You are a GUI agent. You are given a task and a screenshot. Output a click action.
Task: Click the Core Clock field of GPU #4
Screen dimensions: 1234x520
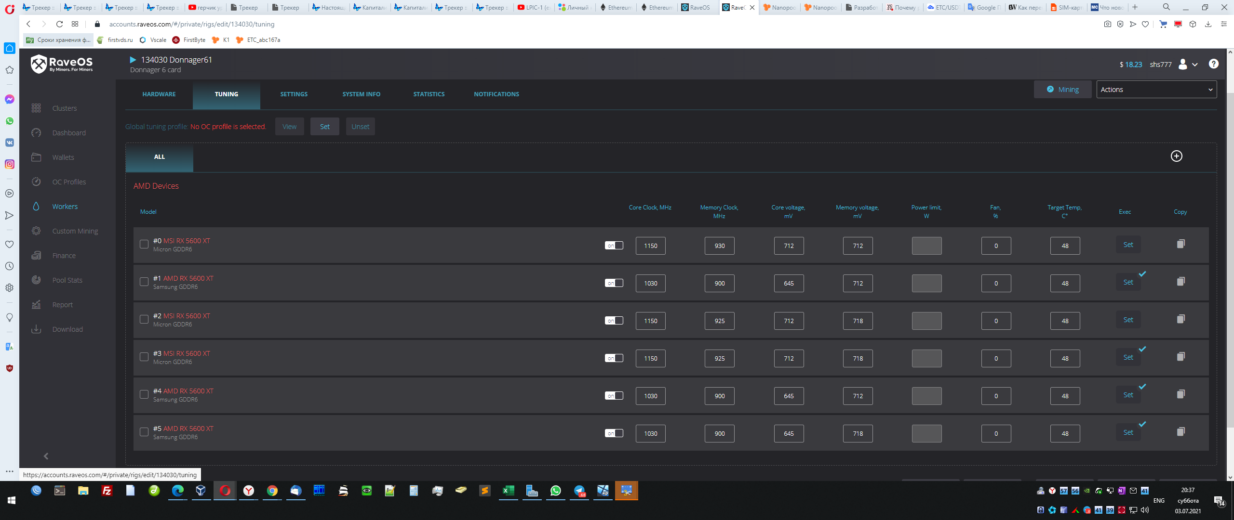[x=650, y=396]
